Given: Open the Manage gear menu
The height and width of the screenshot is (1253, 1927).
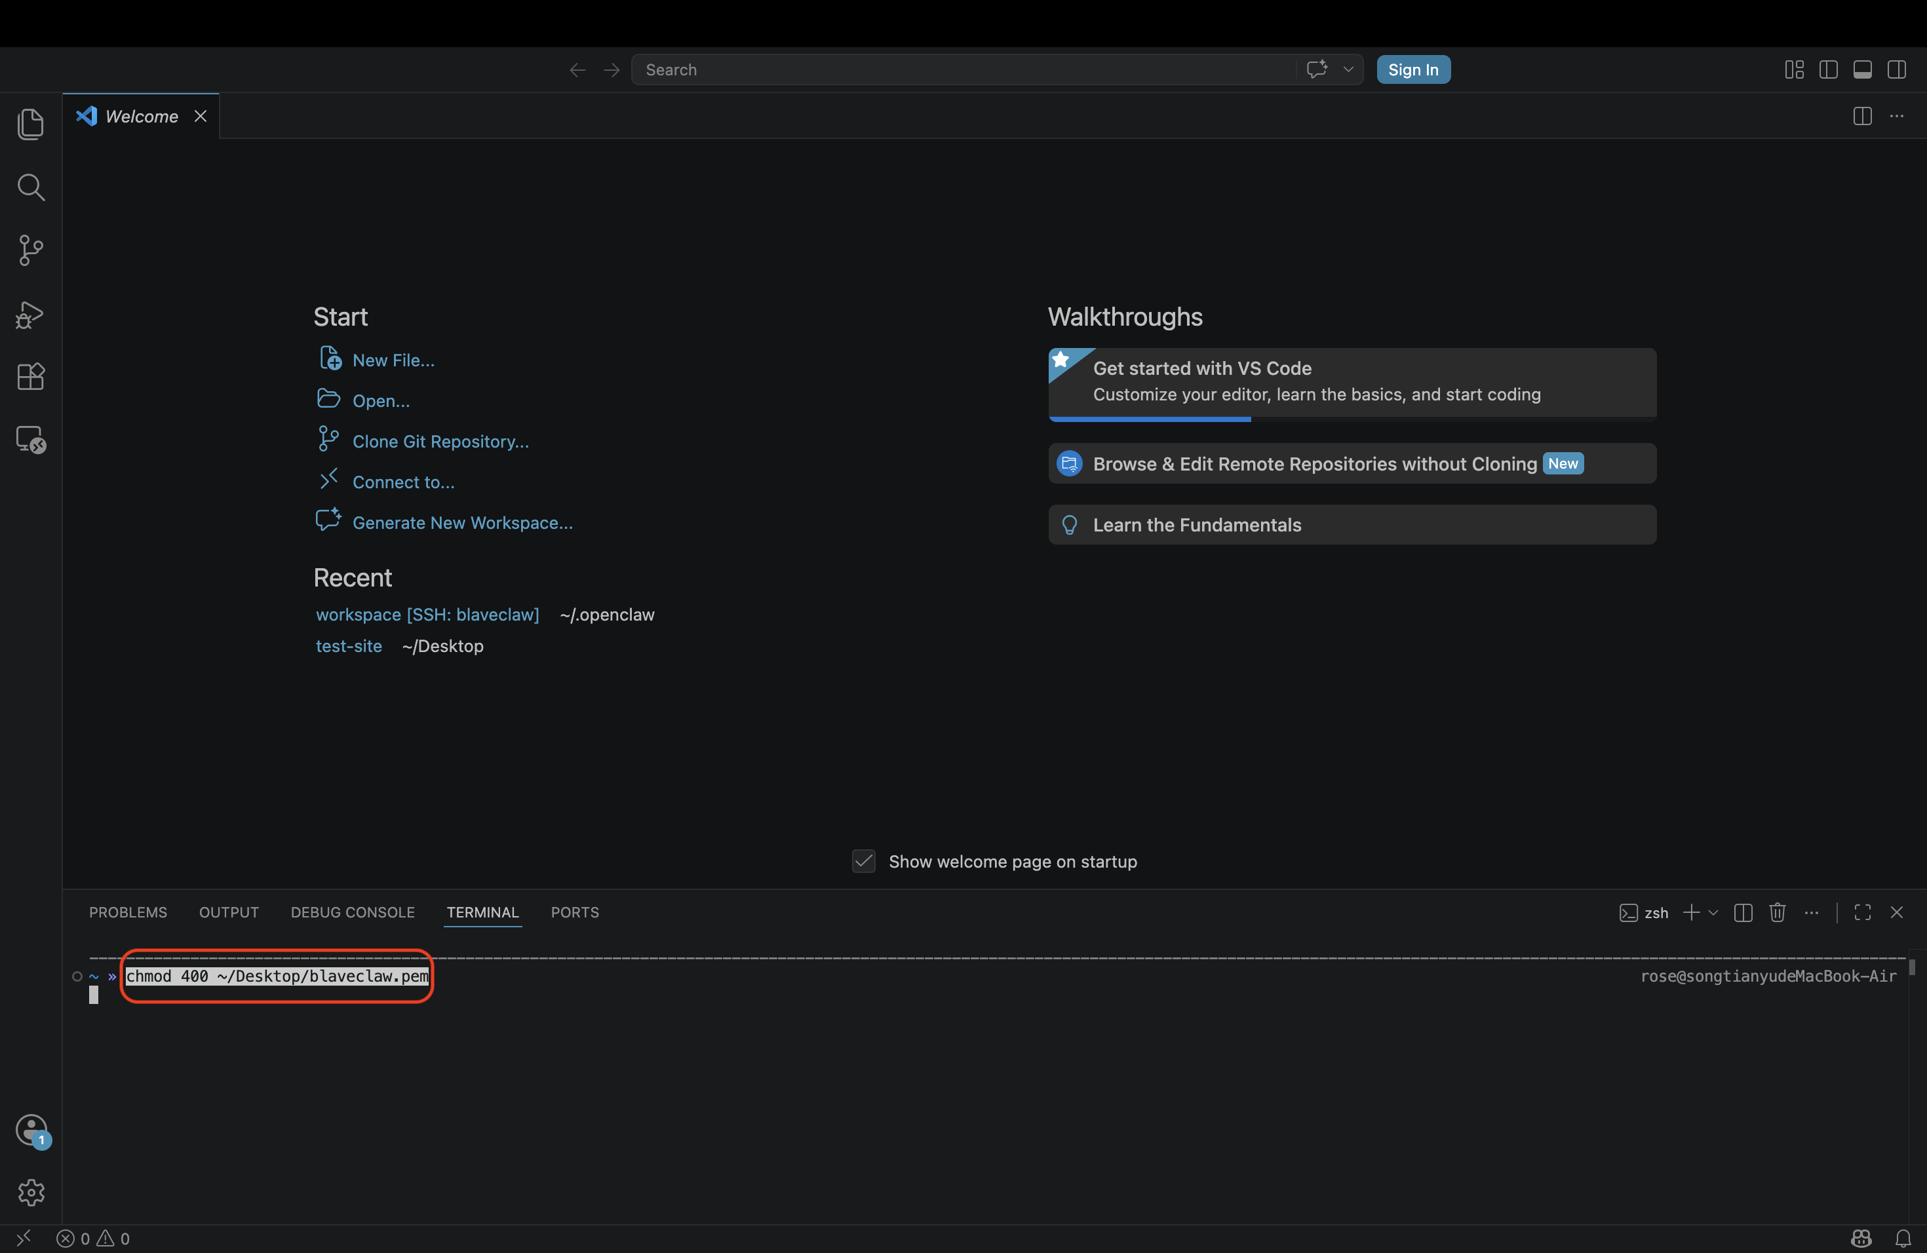Looking at the screenshot, I should 31,1192.
